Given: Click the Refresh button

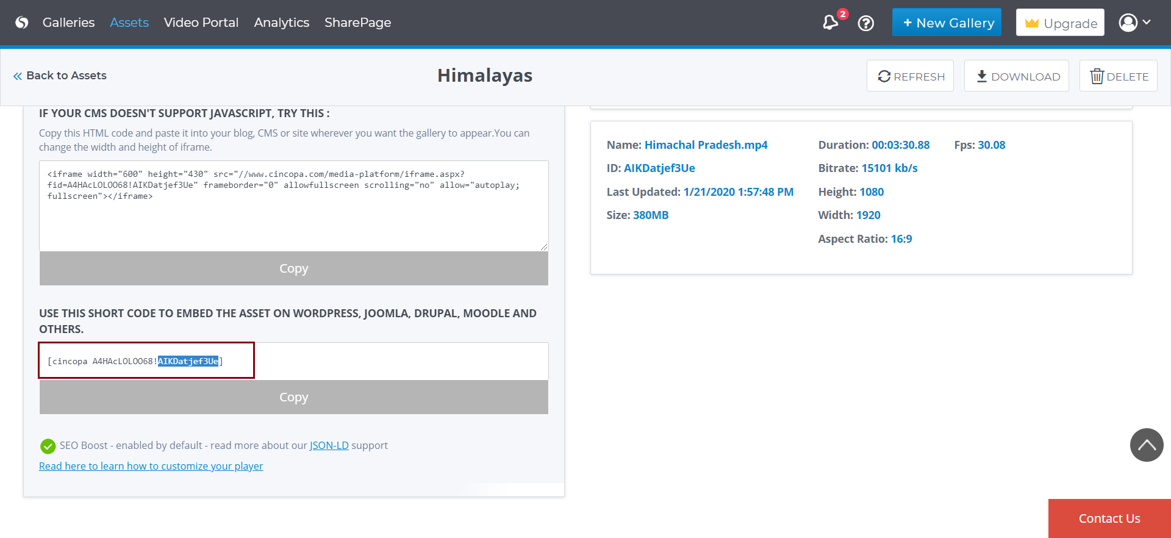Looking at the screenshot, I should [910, 76].
